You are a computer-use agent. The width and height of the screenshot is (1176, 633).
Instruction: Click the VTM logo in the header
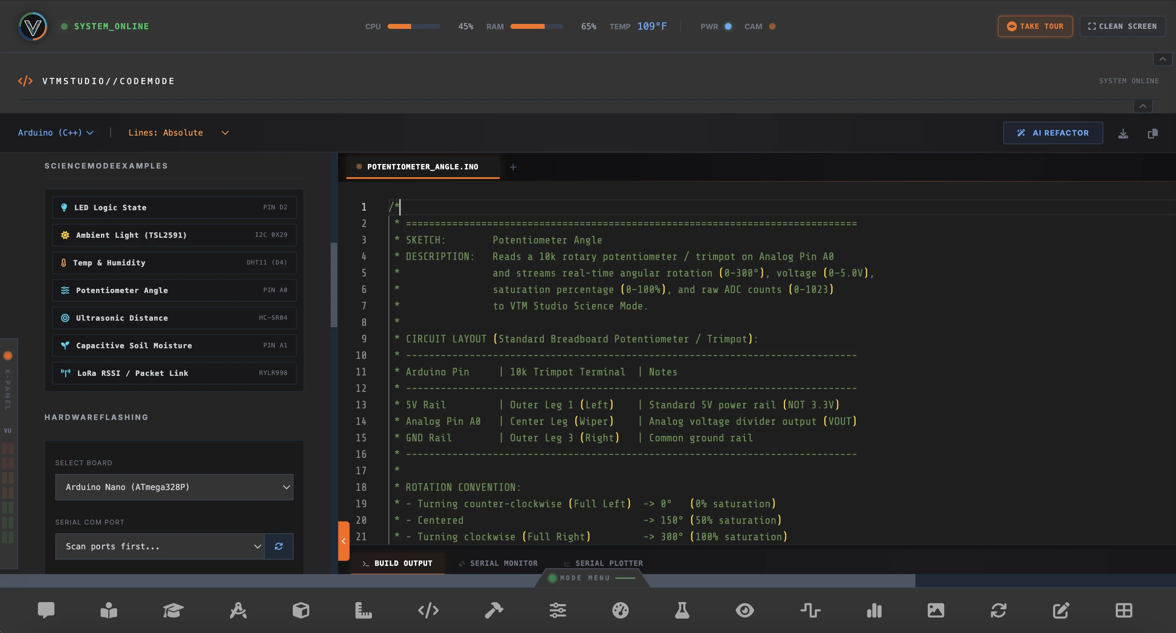[33, 26]
